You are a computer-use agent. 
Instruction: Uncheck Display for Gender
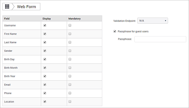click(x=45, y=51)
